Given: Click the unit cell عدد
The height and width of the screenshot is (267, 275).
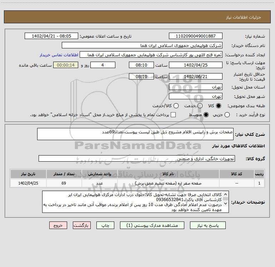Looking at the screenshot, I should pyautogui.click(x=99, y=183).
